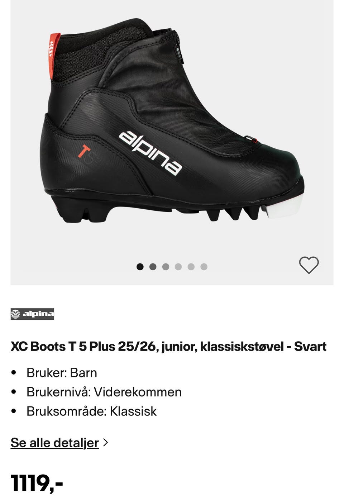This screenshot has height=500, width=344.
Task: Open 'Se alle detaljer' link
Action: point(54,443)
